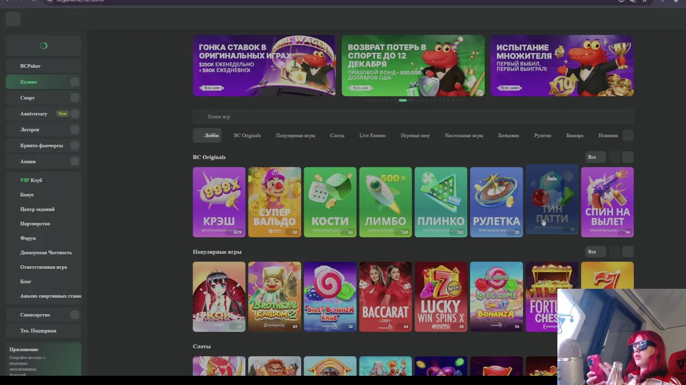Expand the Акции sidebar submenu arrow

[74, 161]
